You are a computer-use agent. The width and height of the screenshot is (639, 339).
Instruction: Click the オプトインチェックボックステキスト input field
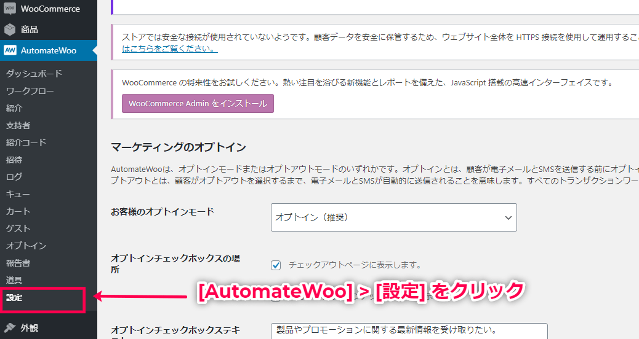pyautogui.click(x=409, y=331)
